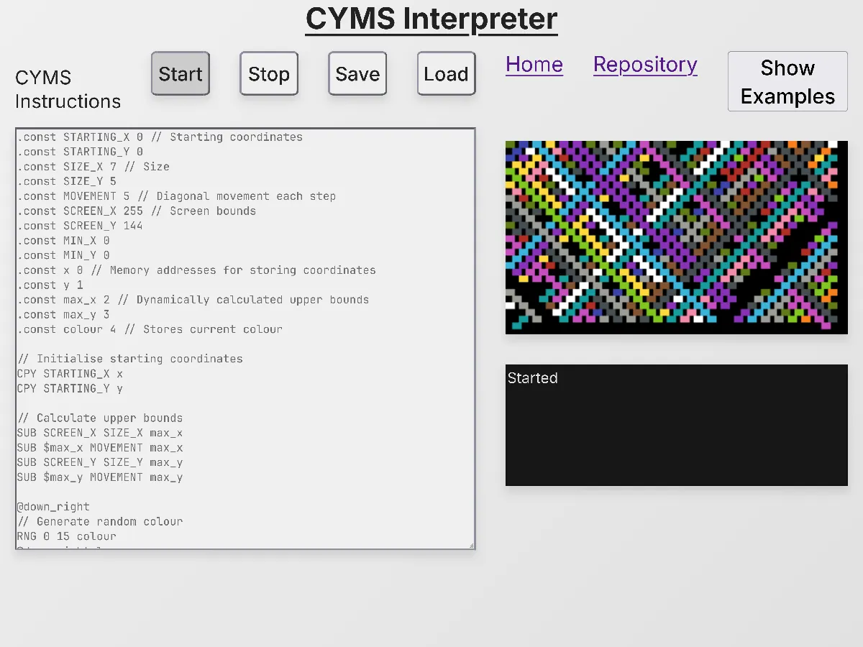Open the Show Examples panel
The width and height of the screenshot is (863, 647).
[787, 81]
